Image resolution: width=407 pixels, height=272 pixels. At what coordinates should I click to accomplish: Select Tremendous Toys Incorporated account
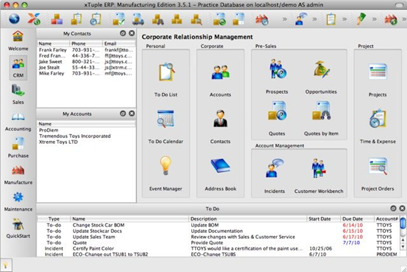point(86,136)
